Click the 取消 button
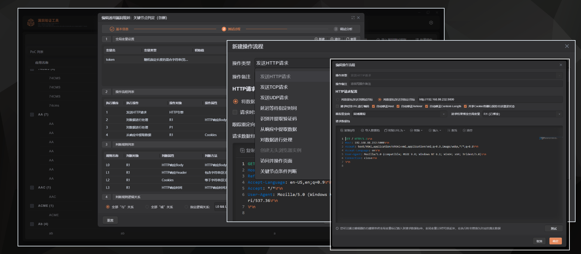This screenshot has width=581, height=254. pos(539,241)
